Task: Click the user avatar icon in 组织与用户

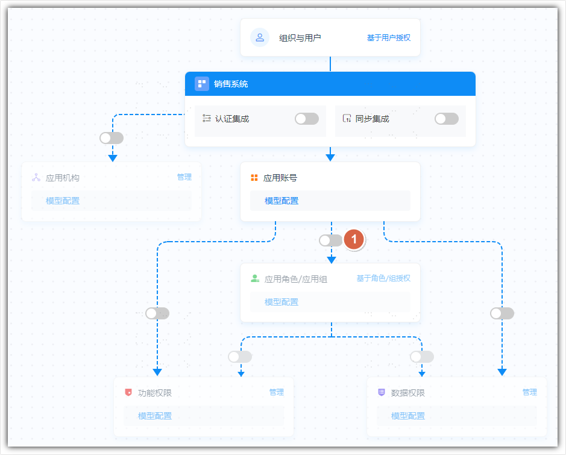Action: click(x=260, y=37)
